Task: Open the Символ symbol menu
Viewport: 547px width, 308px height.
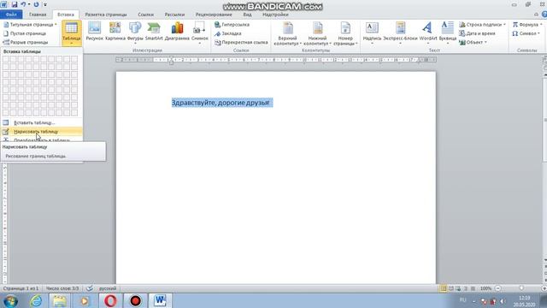Action: click(x=526, y=33)
